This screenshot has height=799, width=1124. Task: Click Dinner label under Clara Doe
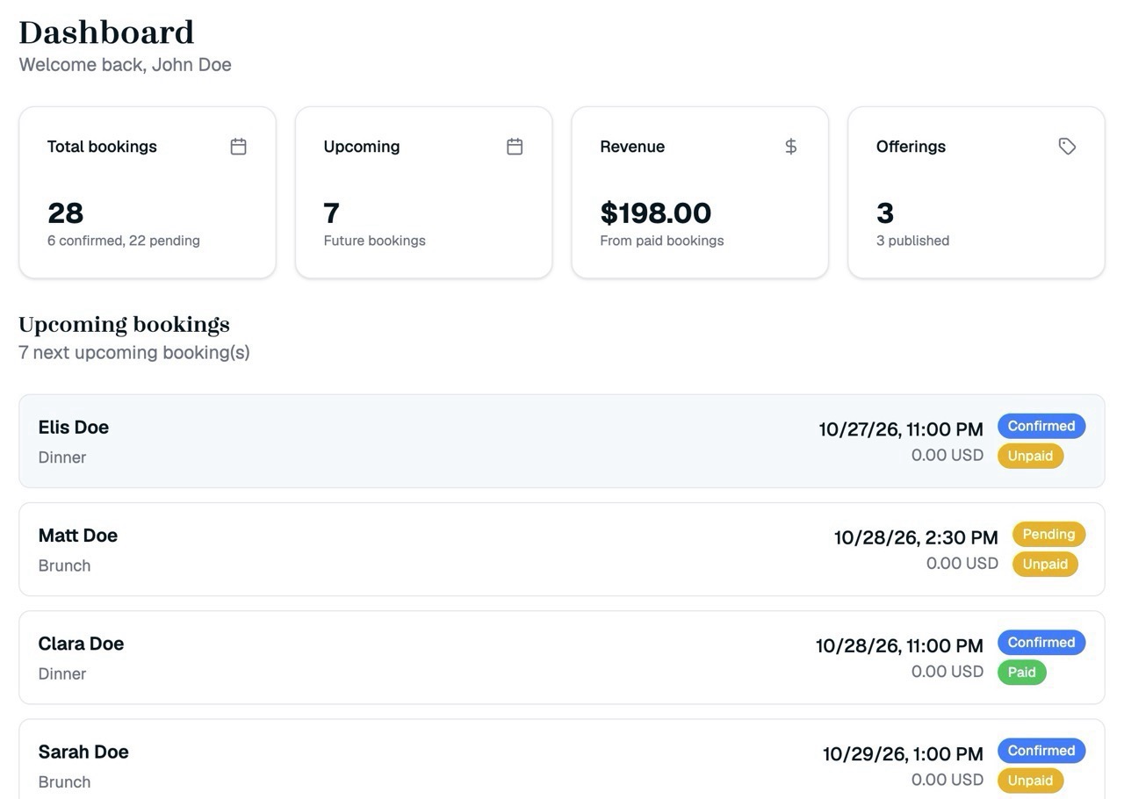tap(62, 673)
